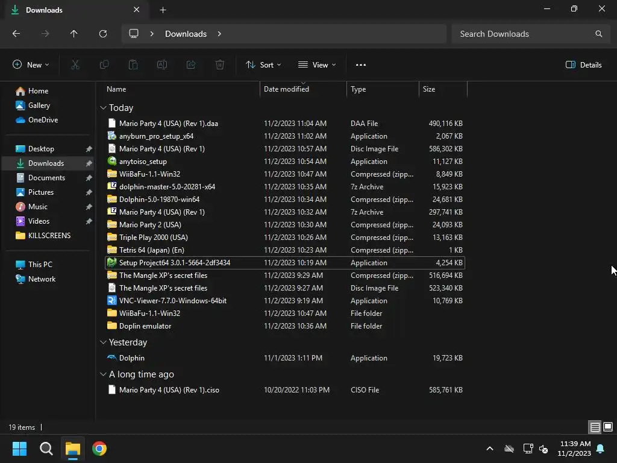Select anyburn_pro_setup_x64 application
The image size is (617, 463).
pyautogui.click(x=285, y=136)
